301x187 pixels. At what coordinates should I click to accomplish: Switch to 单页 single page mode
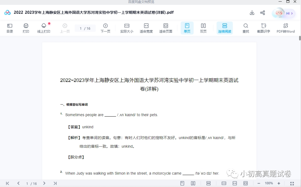(187, 28)
